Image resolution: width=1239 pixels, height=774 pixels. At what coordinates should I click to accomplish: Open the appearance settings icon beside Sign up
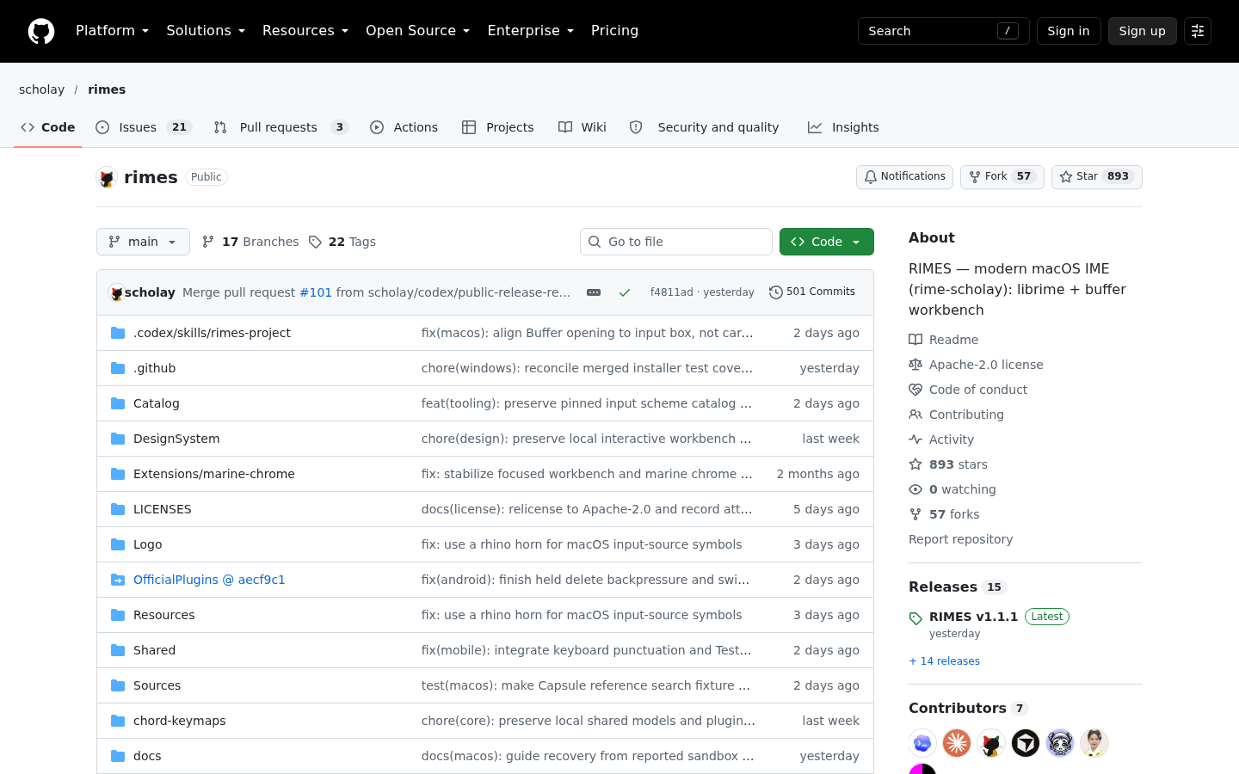[x=1198, y=31]
